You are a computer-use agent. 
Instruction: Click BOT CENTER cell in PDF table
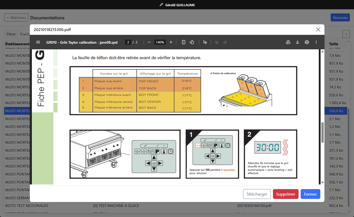(150, 102)
